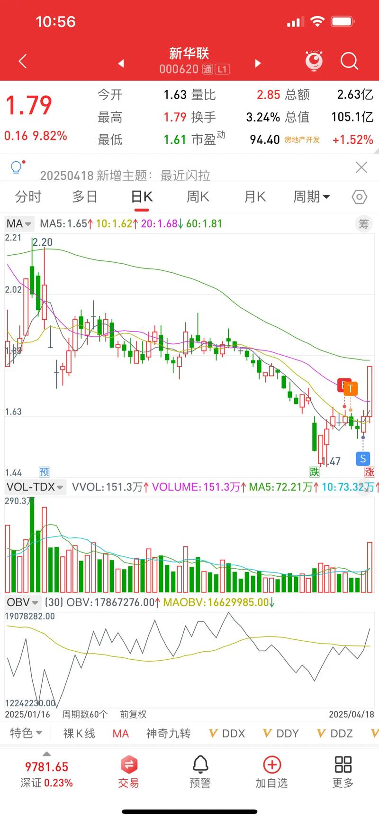Viewport: 379px width, 821px height.
Task: Go back with the left chevron
Action: tap(22, 61)
